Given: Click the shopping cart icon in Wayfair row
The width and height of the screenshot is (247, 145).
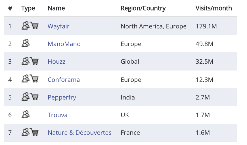Looking at the screenshot, I should 34,25.
